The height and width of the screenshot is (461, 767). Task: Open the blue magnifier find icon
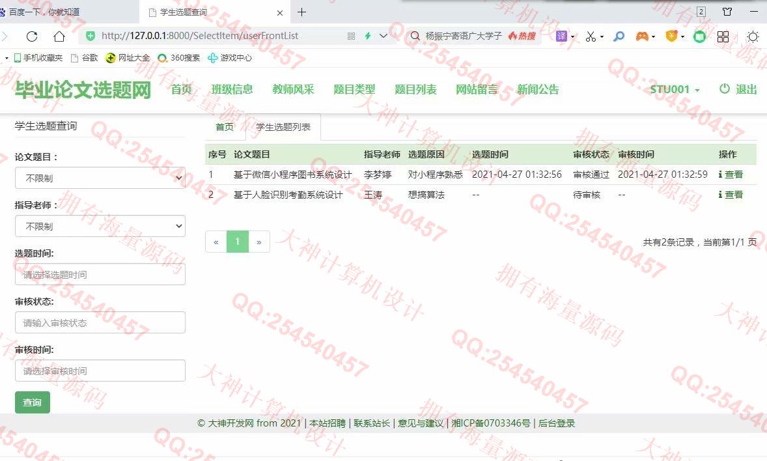(x=619, y=36)
